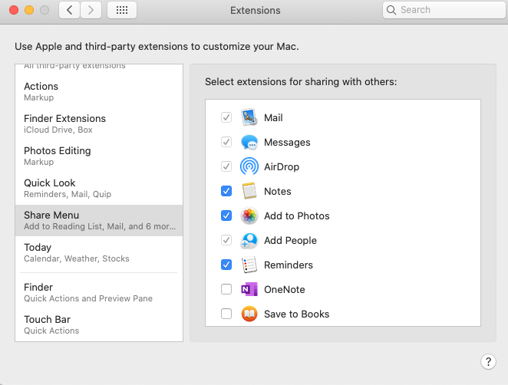Click the Notes label text
This screenshot has width=508, height=385.
click(277, 192)
